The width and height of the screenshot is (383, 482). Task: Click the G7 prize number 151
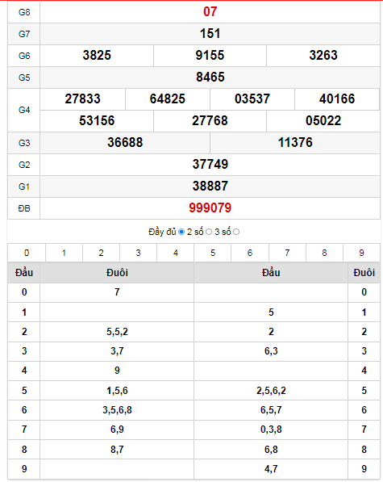pyautogui.click(x=210, y=34)
